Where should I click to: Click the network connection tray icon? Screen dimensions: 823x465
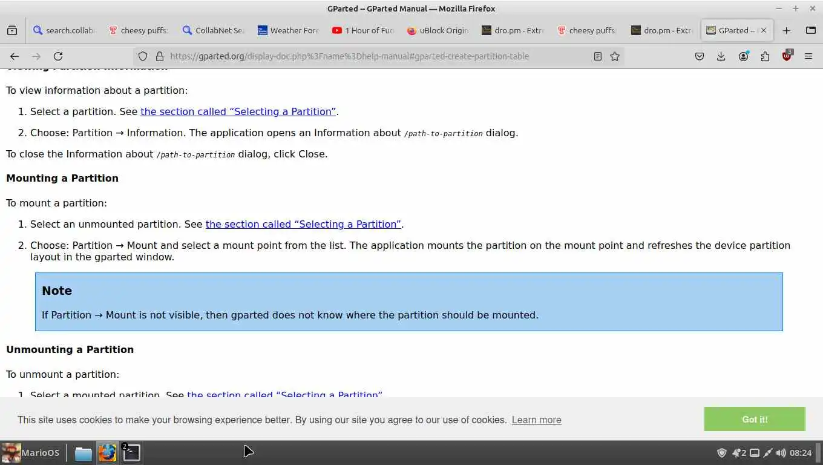coord(767,453)
